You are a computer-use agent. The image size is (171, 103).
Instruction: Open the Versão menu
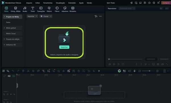89,3
